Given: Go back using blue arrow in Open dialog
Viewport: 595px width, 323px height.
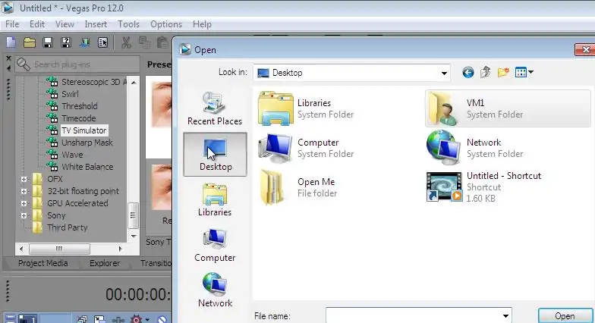Looking at the screenshot, I should [467, 72].
